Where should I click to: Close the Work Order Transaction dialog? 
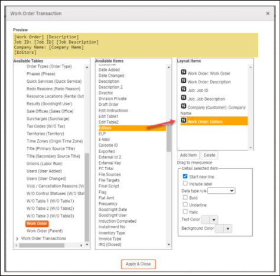pyautogui.click(x=268, y=14)
